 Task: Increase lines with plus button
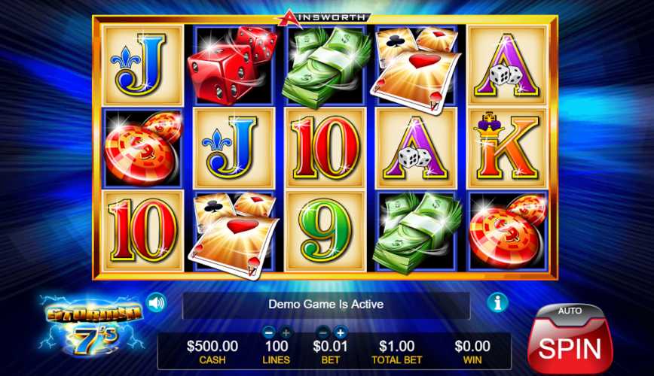[x=286, y=332]
